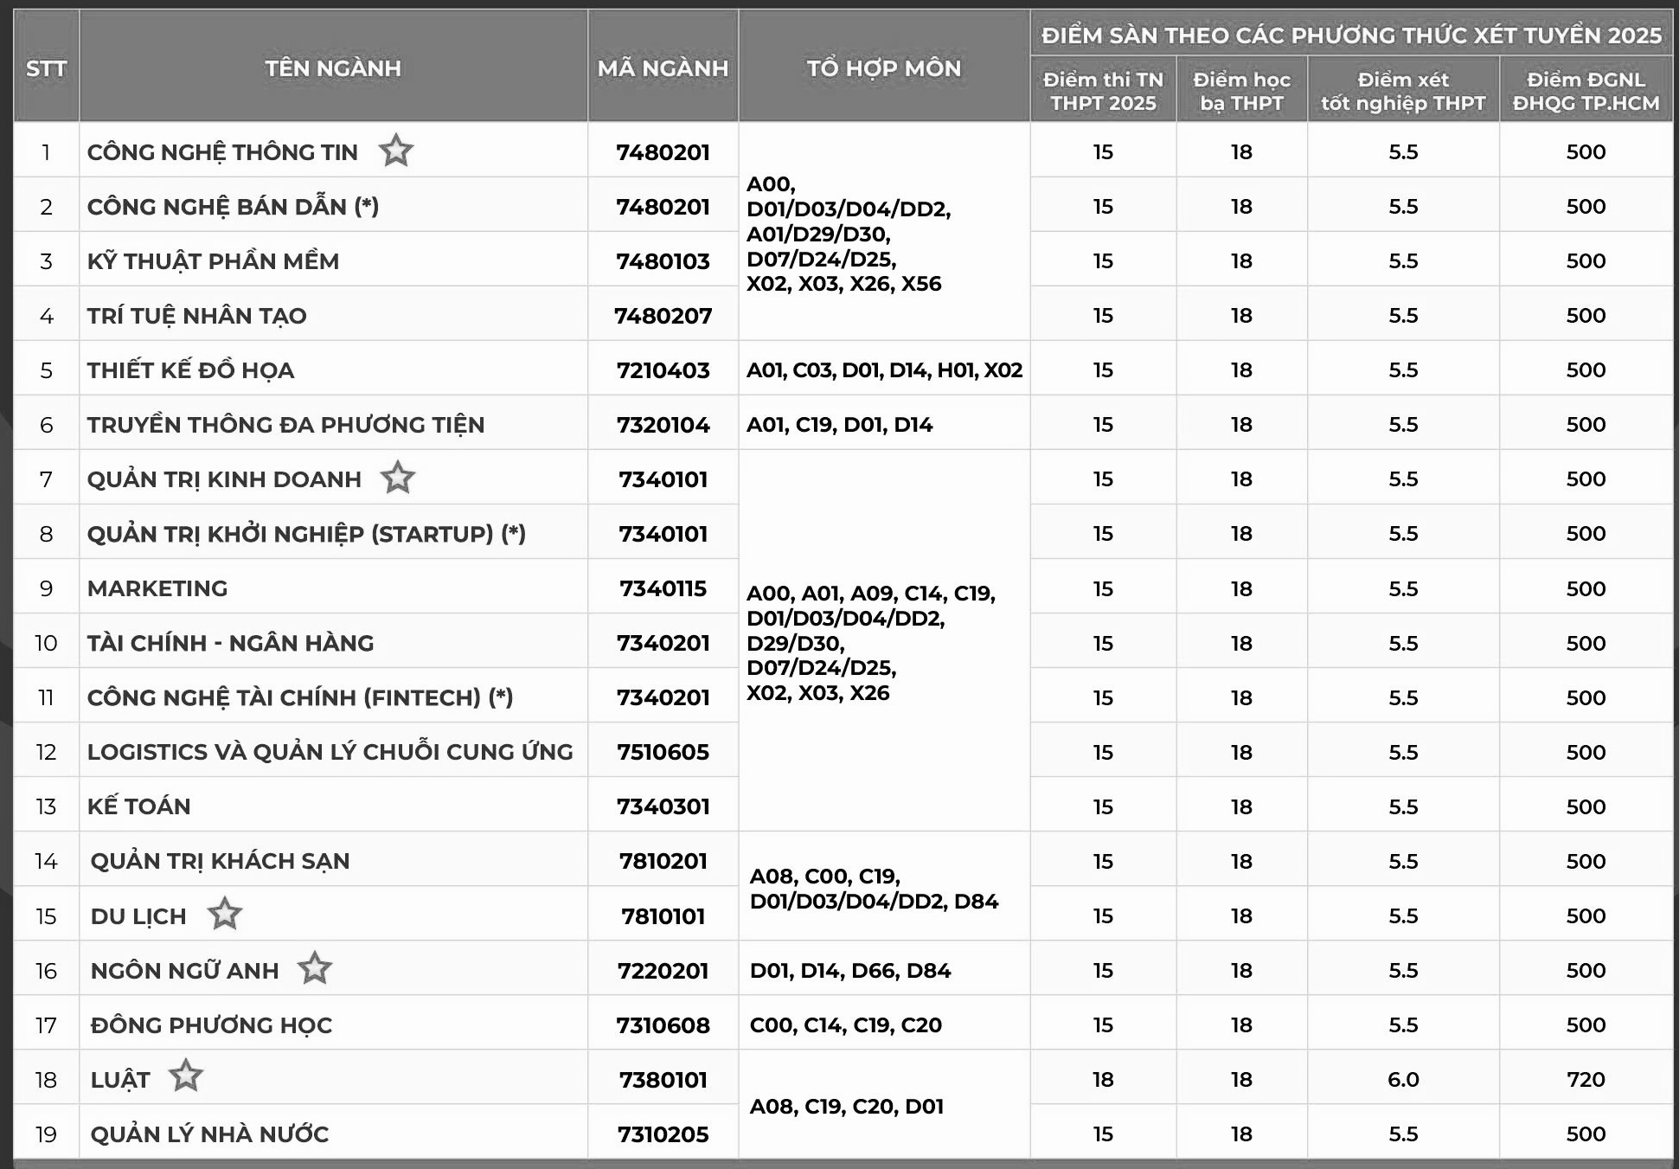Viewport: 1679px width, 1169px height.
Task: Click the Điểm thi TN THPT 2025 header
Action: click(1103, 91)
